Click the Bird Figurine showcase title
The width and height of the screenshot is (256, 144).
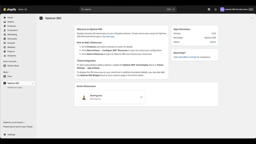96,95
